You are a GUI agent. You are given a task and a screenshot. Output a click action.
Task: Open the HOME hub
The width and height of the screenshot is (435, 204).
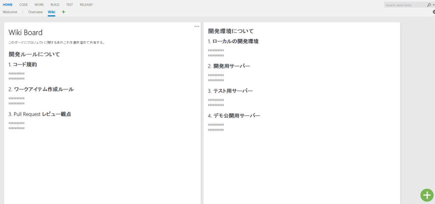click(8, 5)
